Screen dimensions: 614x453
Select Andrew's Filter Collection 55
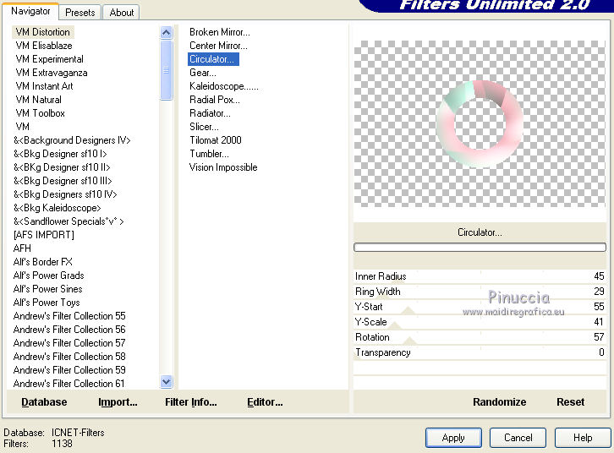click(x=69, y=316)
